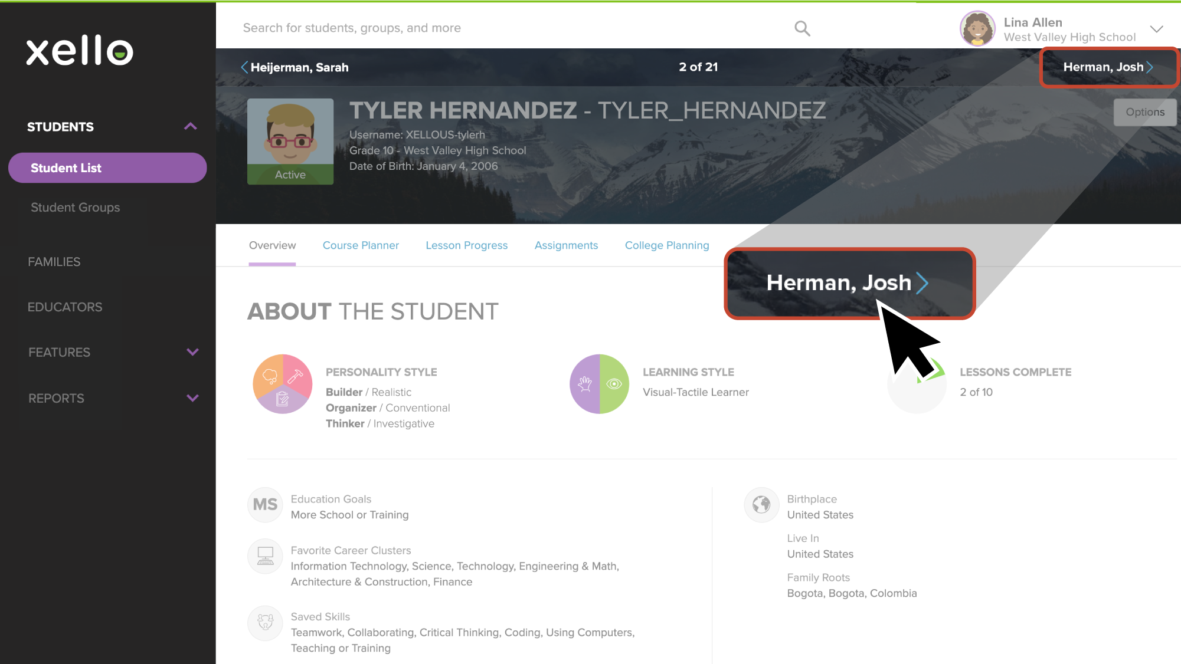Click the Live In 'United States' value
The image size is (1181, 664).
[x=820, y=554]
